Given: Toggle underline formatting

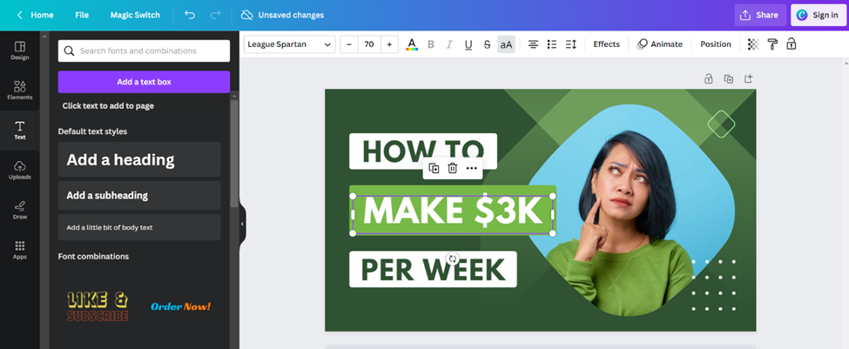Looking at the screenshot, I should 468,44.
